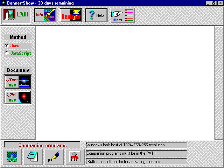The height and width of the screenshot is (168, 224).
Task: Click the EXIT button with door icon
Action: [x=16, y=15]
